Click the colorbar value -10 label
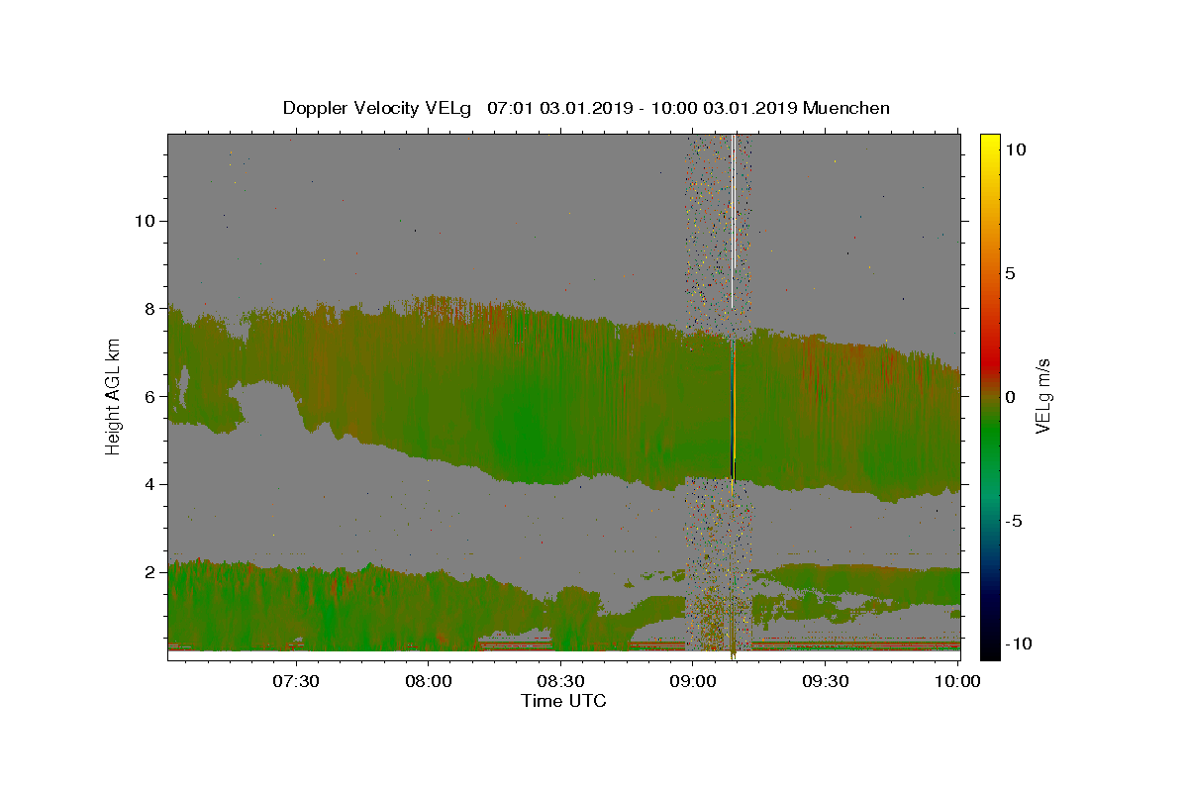 [1018, 644]
